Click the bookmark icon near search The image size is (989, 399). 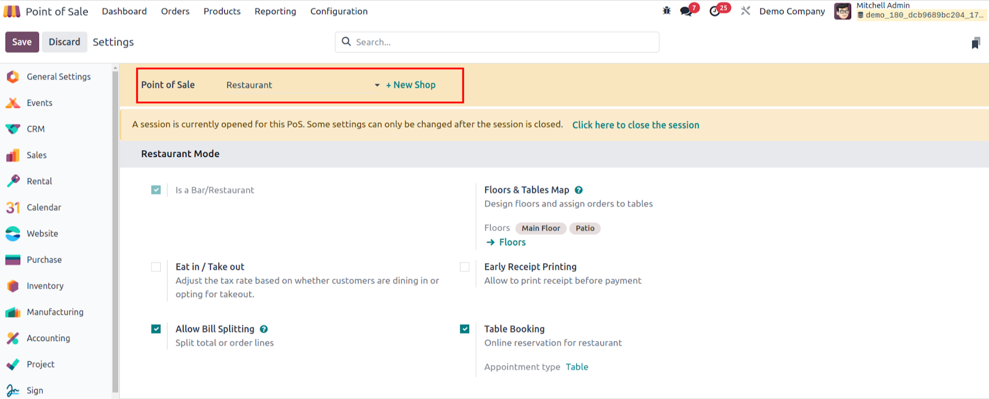[x=975, y=43]
